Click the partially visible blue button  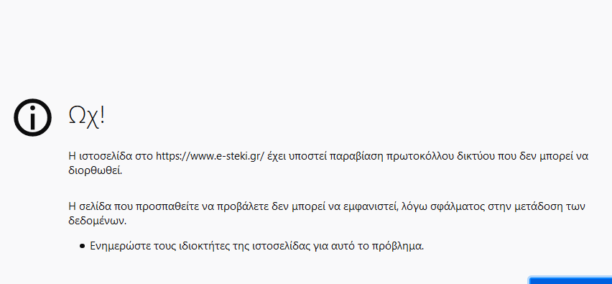pos(570,280)
